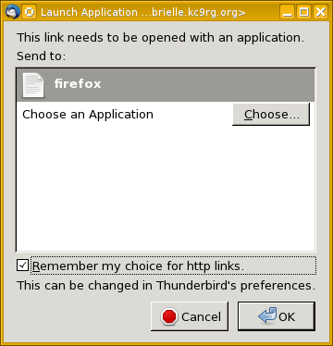Maximize the Launch Application dialog
The image size is (333, 346).
pos(304,12)
